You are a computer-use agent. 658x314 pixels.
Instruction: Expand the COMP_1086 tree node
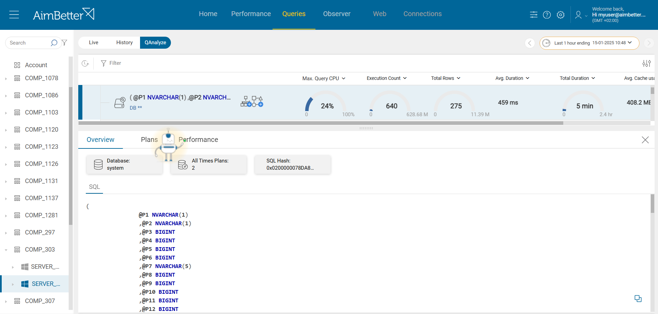tap(6, 96)
